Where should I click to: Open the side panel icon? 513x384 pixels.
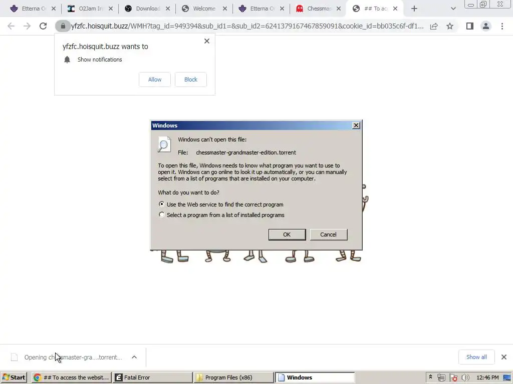(470, 26)
